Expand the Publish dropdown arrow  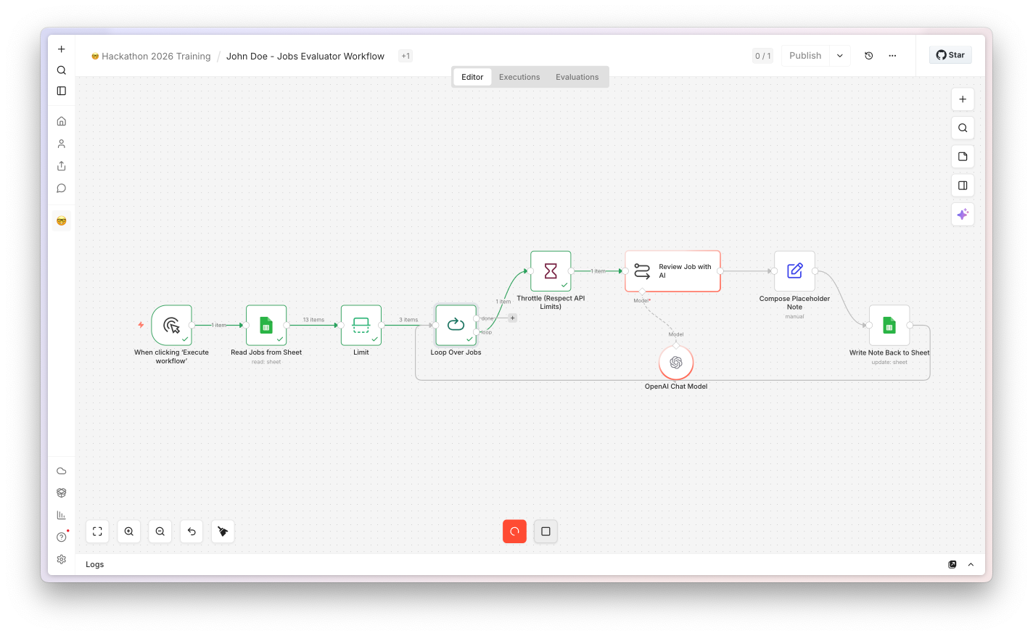click(840, 56)
